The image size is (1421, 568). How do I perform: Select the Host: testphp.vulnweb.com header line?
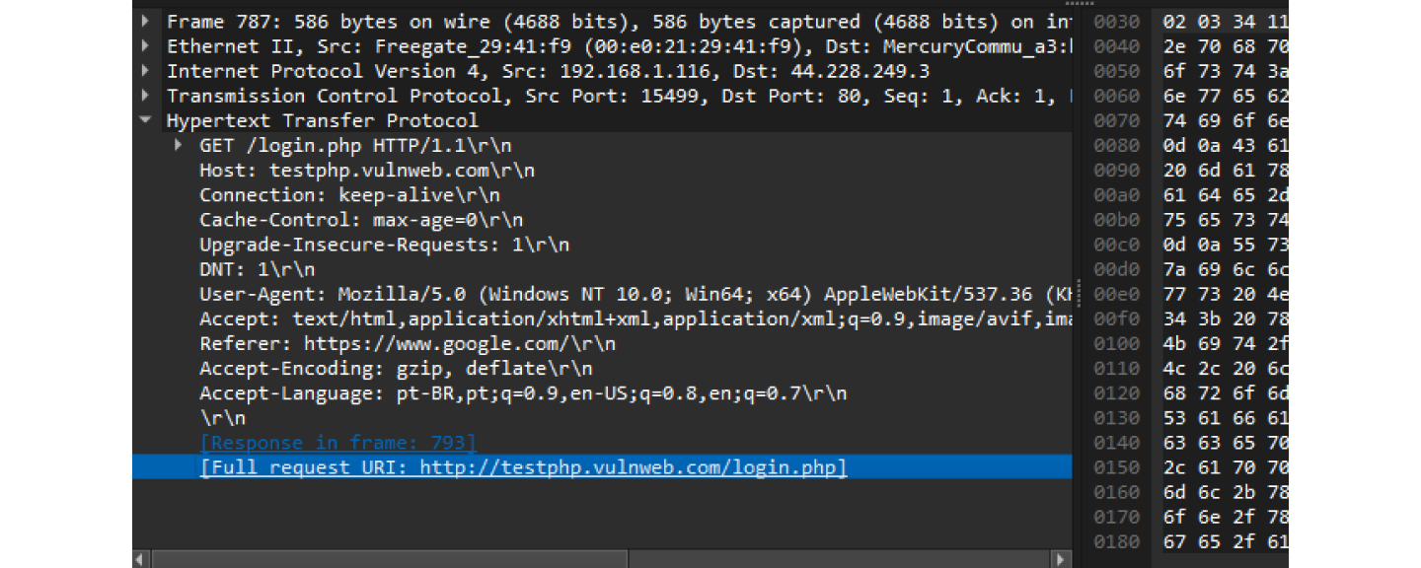pos(366,170)
